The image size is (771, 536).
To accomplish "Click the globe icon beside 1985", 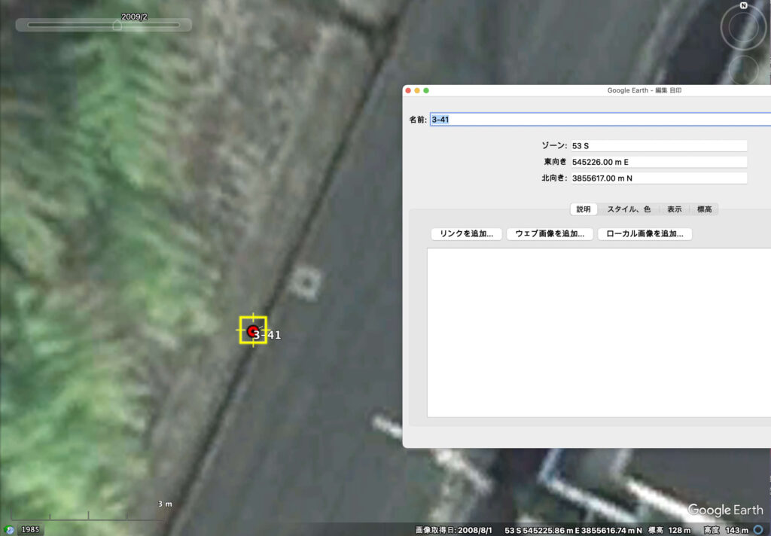I will coord(9,530).
